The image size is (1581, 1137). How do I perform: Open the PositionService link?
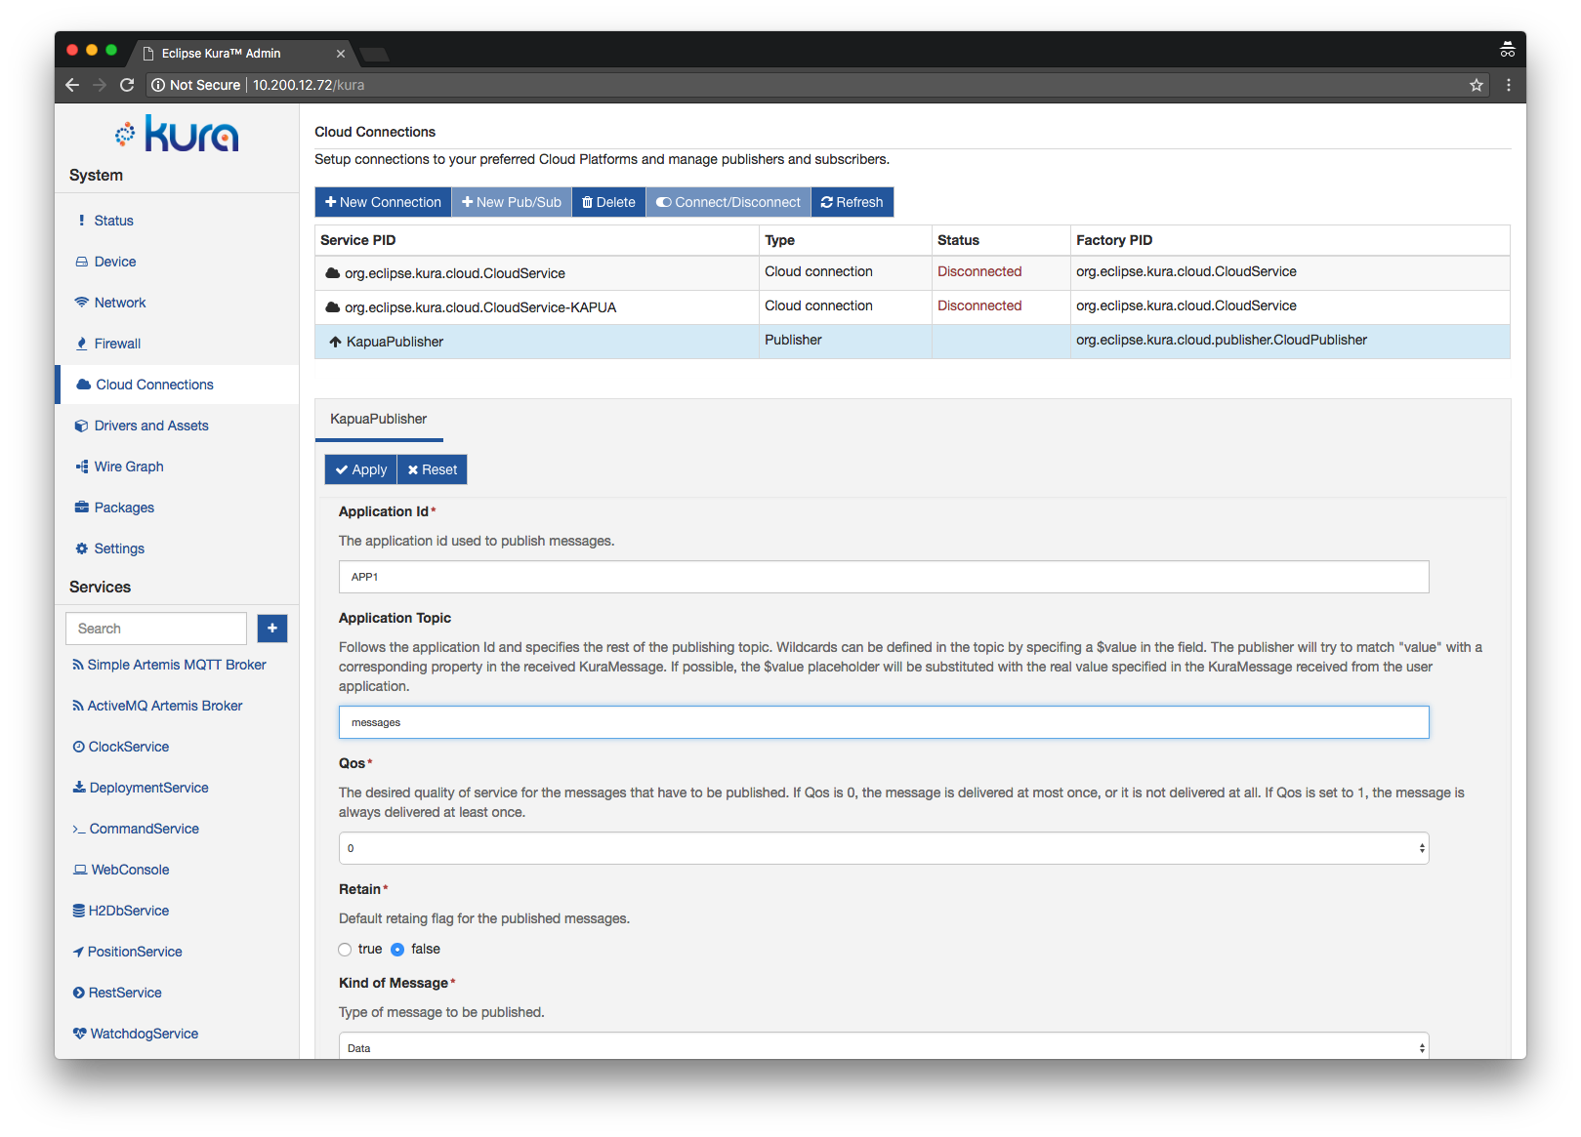135,952
